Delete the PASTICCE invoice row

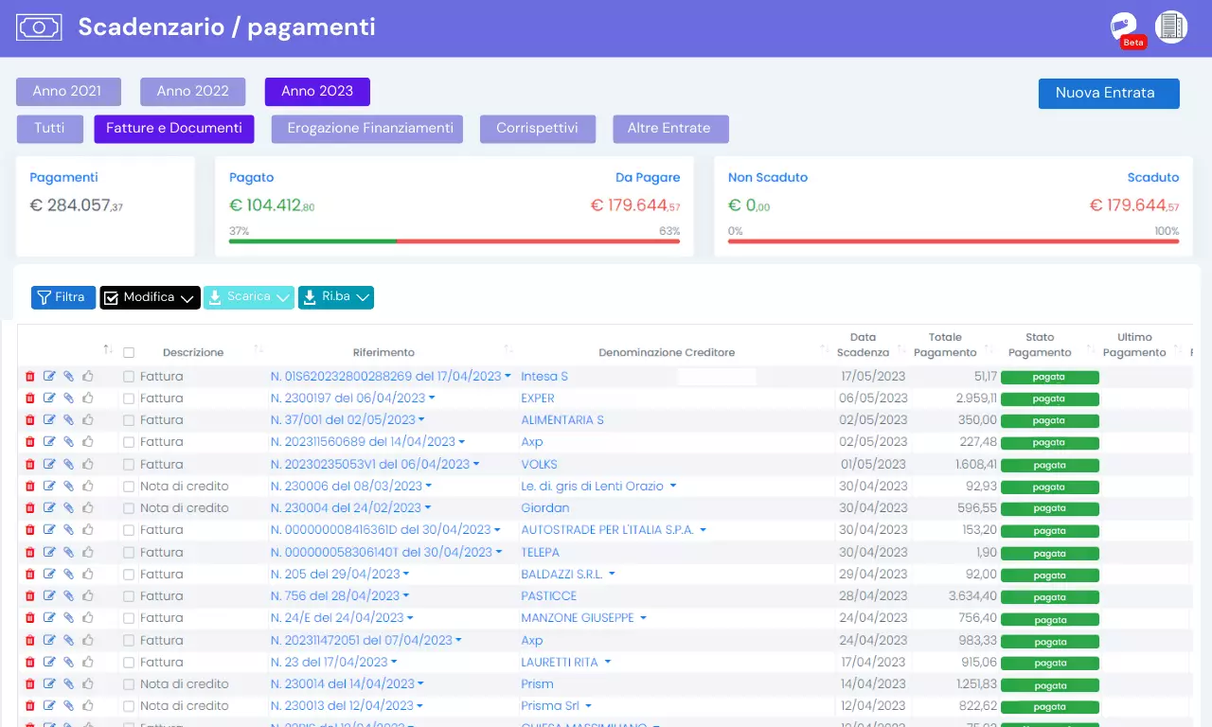[29, 596]
